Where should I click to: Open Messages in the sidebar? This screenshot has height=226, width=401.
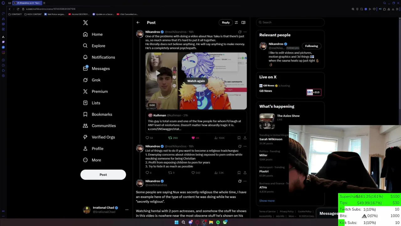point(96,68)
